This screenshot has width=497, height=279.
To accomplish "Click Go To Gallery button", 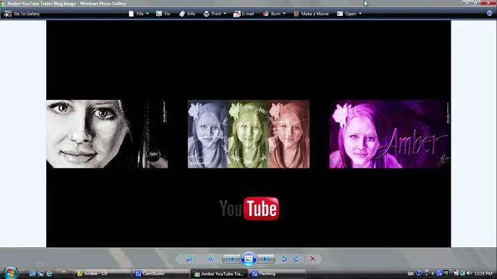I will coord(21,14).
